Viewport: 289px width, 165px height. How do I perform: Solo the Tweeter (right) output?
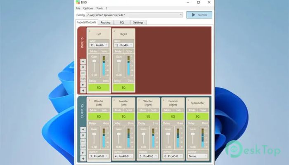178,110
